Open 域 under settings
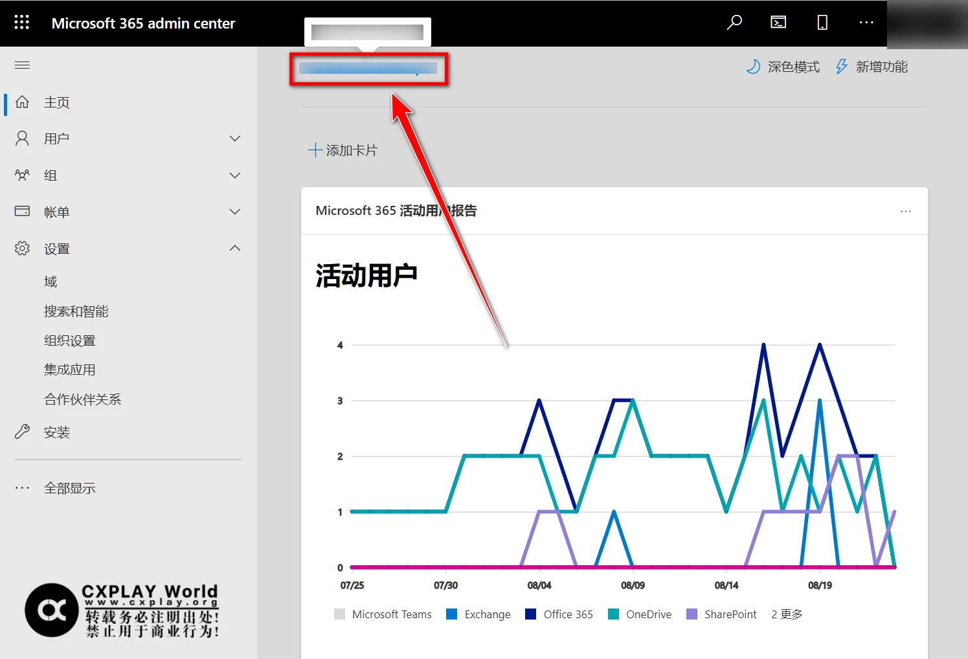Screen dimensions: 968x659 [x=51, y=282]
